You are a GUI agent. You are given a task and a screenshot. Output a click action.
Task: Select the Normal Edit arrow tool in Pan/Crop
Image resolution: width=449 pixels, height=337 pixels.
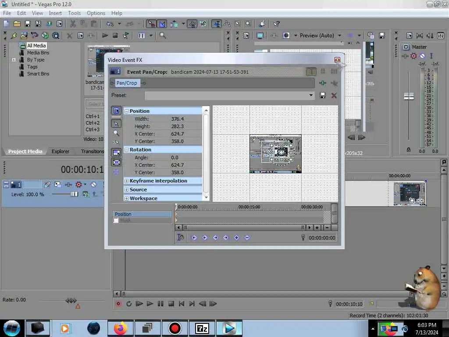[x=116, y=123]
